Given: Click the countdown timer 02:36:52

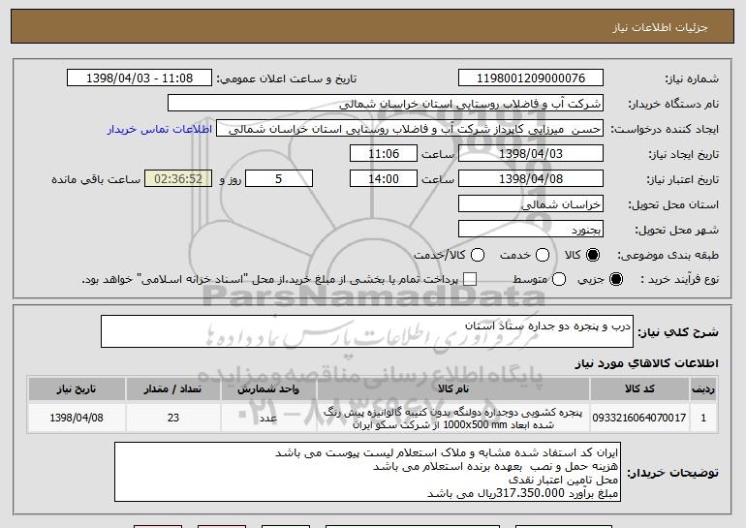Looking at the screenshot, I should [x=178, y=179].
